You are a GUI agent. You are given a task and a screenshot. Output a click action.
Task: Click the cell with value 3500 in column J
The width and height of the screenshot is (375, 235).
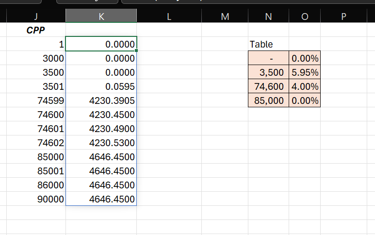coord(36,72)
